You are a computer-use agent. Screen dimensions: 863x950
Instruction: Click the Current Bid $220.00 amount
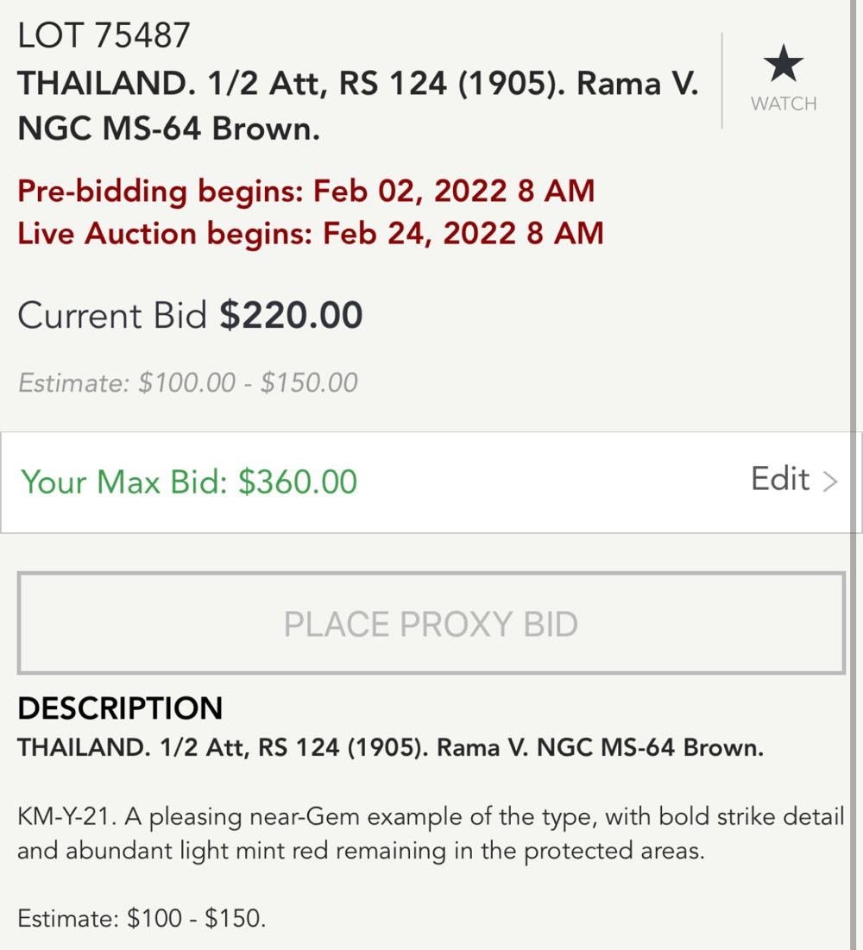pos(291,316)
